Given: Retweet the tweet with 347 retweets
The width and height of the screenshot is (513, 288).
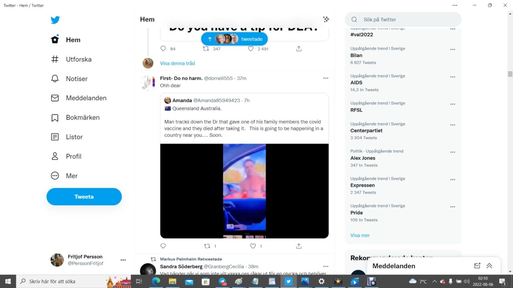Looking at the screenshot, I should (x=206, y=48).
